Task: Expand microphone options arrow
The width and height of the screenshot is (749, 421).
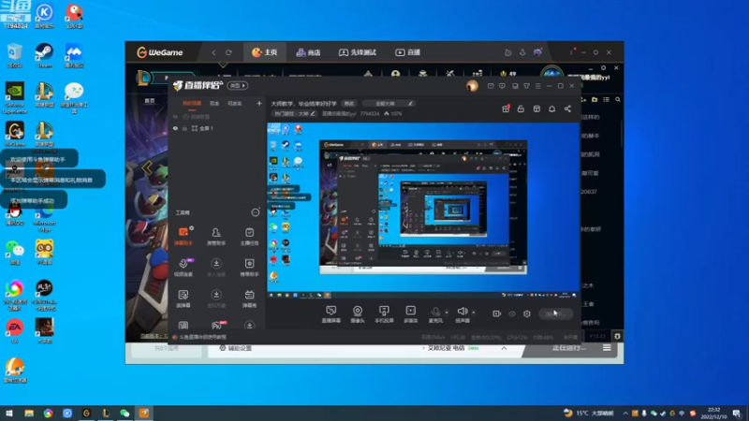Action: pyautogui.click(x=447, y=312)
